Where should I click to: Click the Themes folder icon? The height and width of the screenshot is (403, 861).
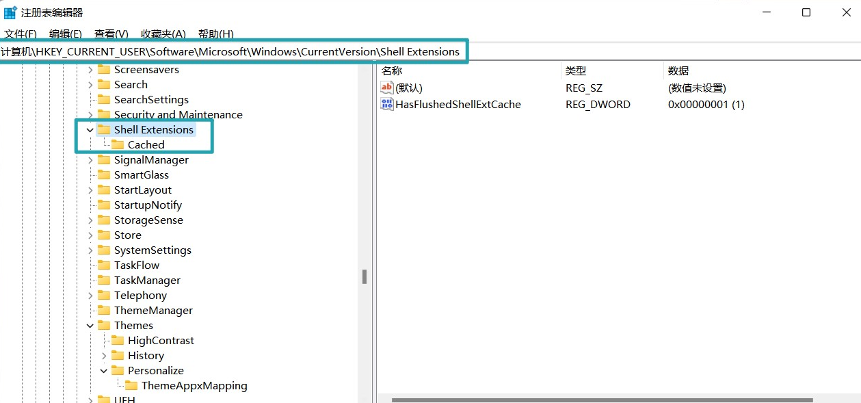coord(104,325)
